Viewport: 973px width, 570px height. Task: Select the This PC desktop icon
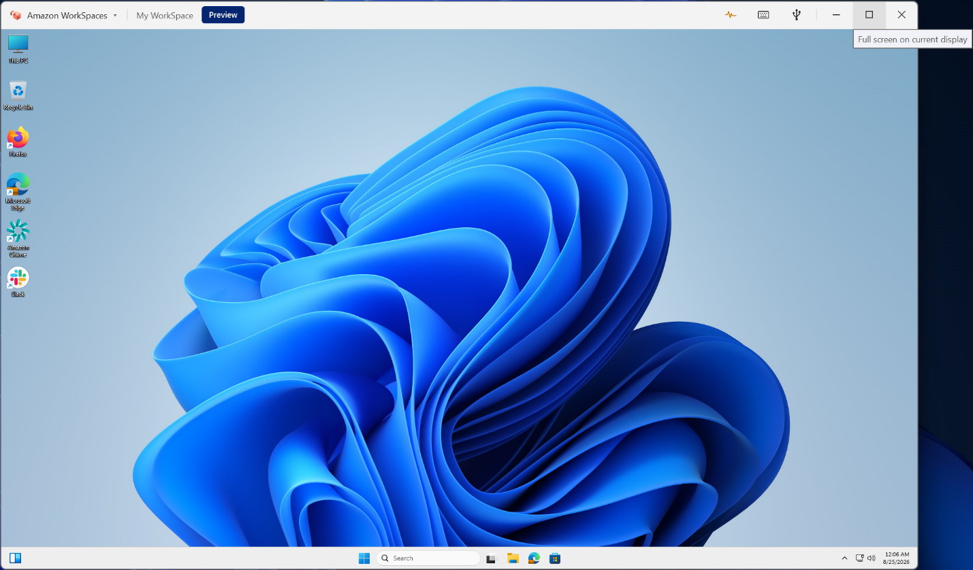pyautogui.click(x=18, y=49)
